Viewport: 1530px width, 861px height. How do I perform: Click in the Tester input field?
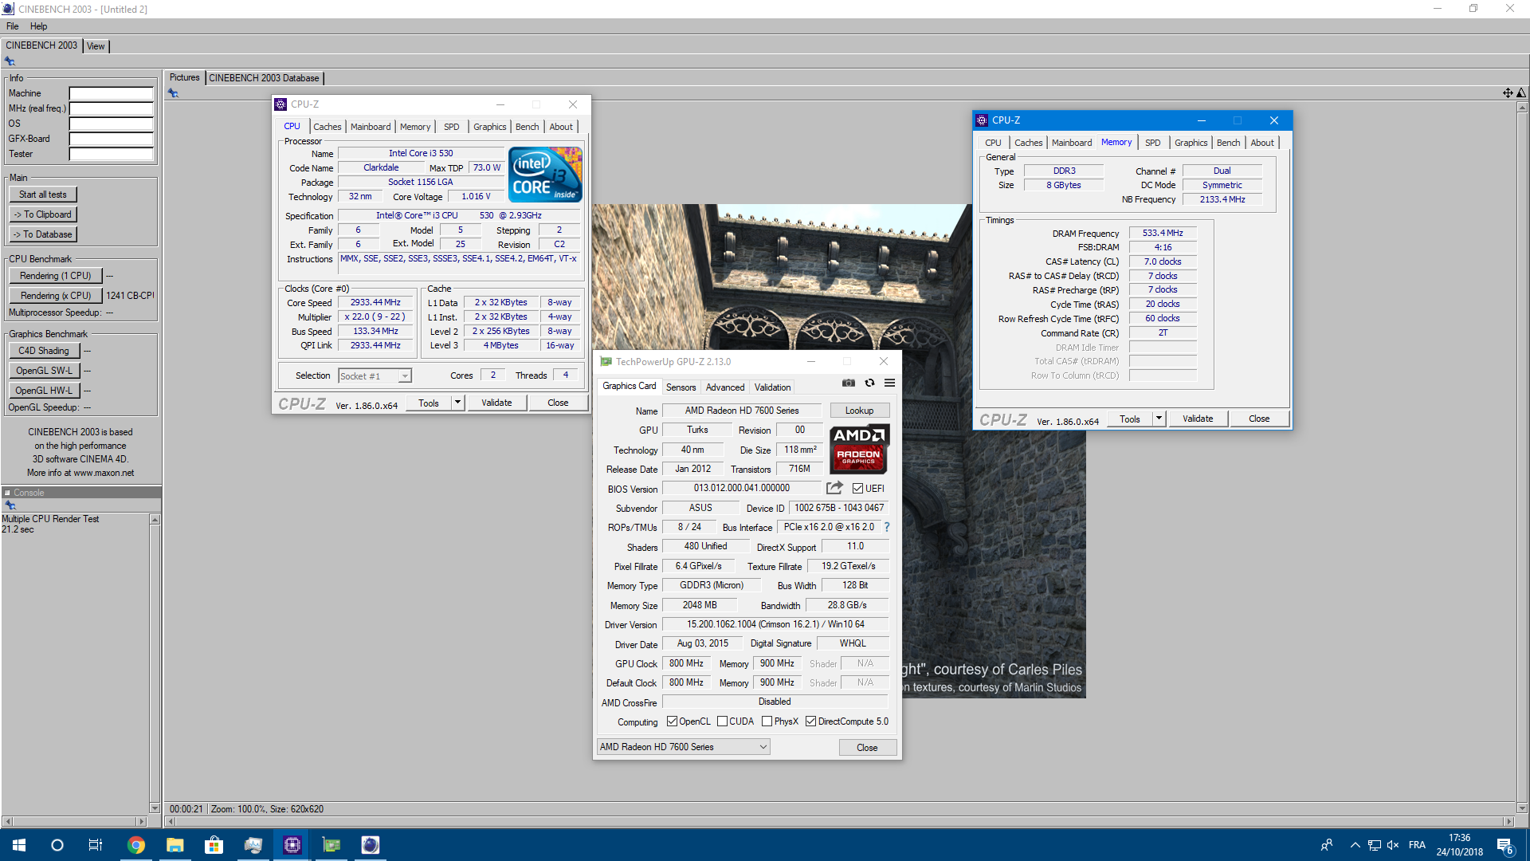[111, 154]
